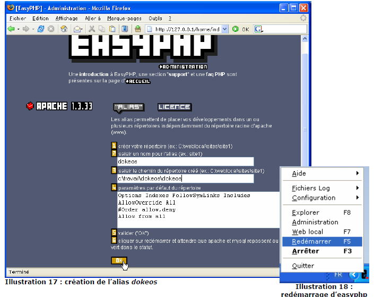Expand the Aide submenu
The height and width of the screenshot is (297, 374).
pyautogui.click(x=358, y=173)
